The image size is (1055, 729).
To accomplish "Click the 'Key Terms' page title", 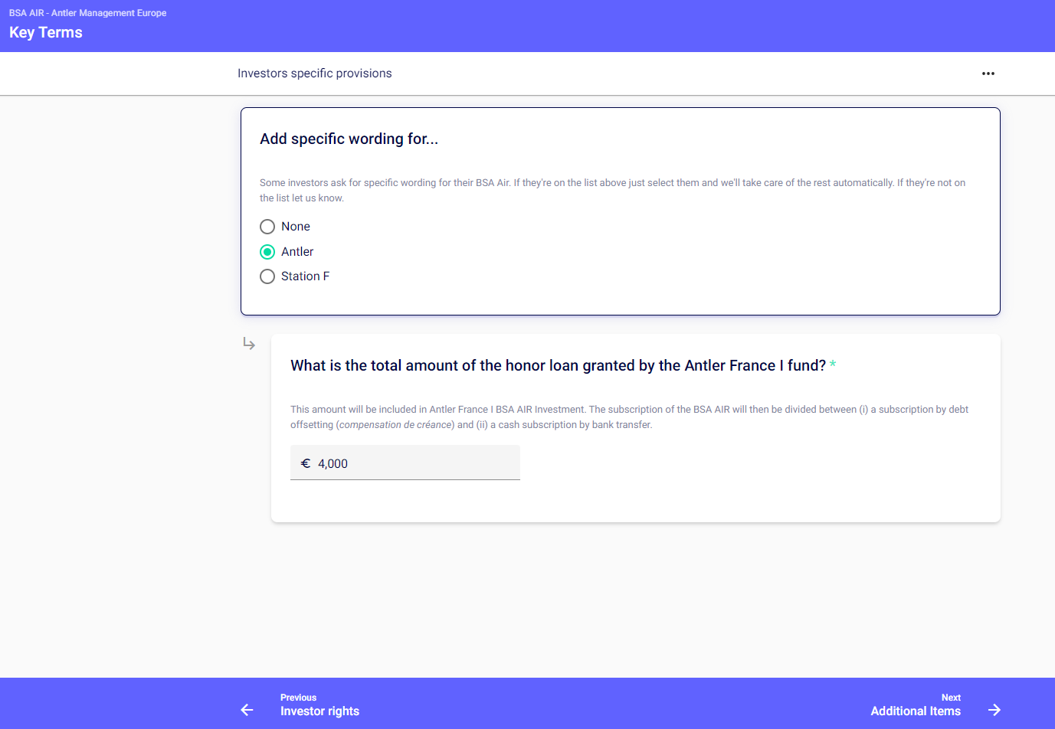I will [46, 32].
